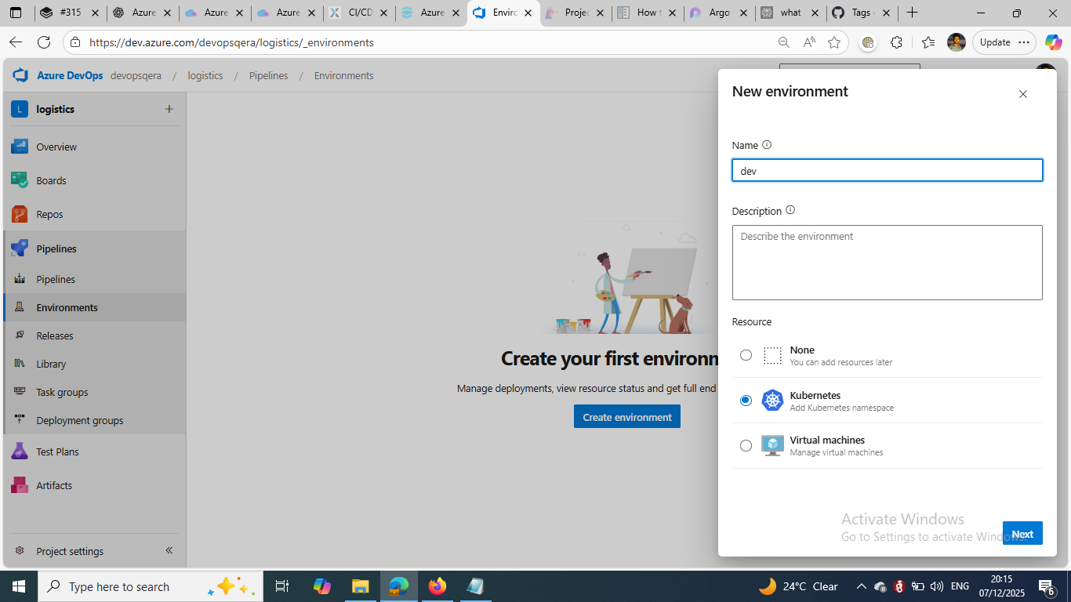Click the Azure DevOps logo icon
1071x602 pixels.
point(20,76)
